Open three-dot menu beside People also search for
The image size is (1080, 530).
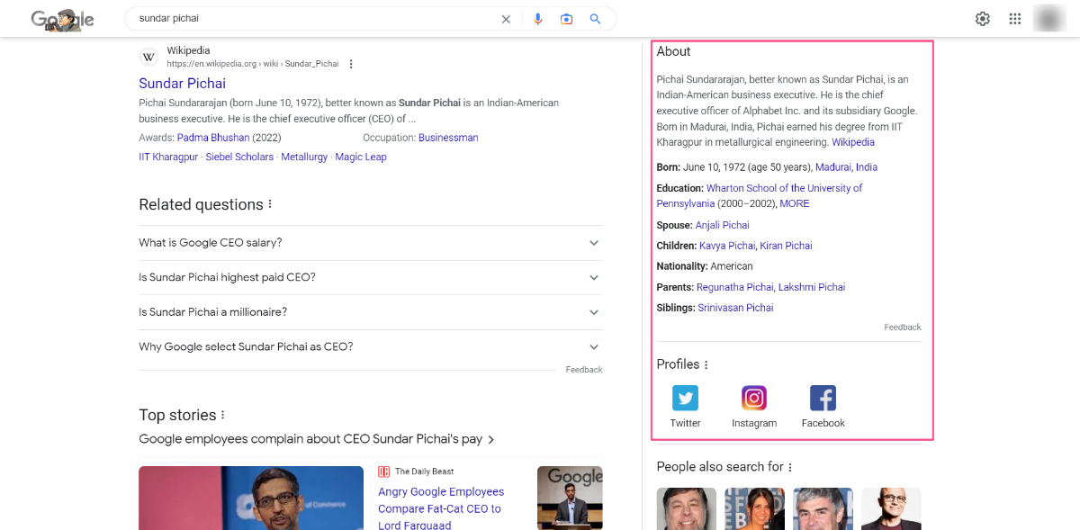coord(790,467)
